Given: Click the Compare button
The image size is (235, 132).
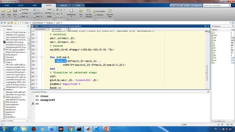Looking at the screenshot, I should (23, 13).
